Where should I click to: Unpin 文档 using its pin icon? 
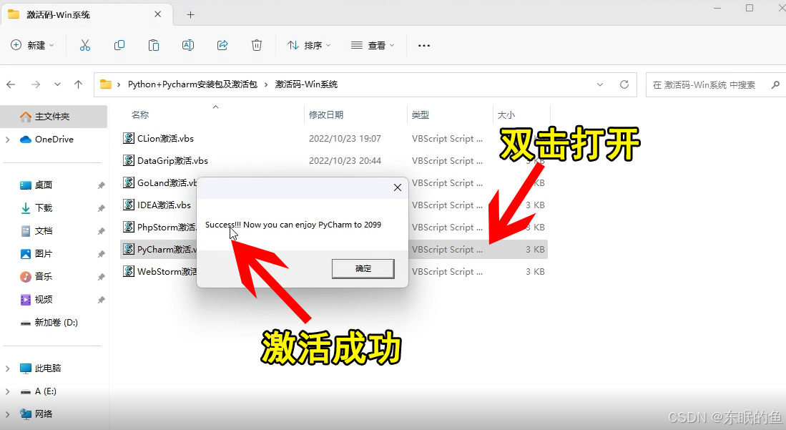pyautogui.click(x=101, y=231)
